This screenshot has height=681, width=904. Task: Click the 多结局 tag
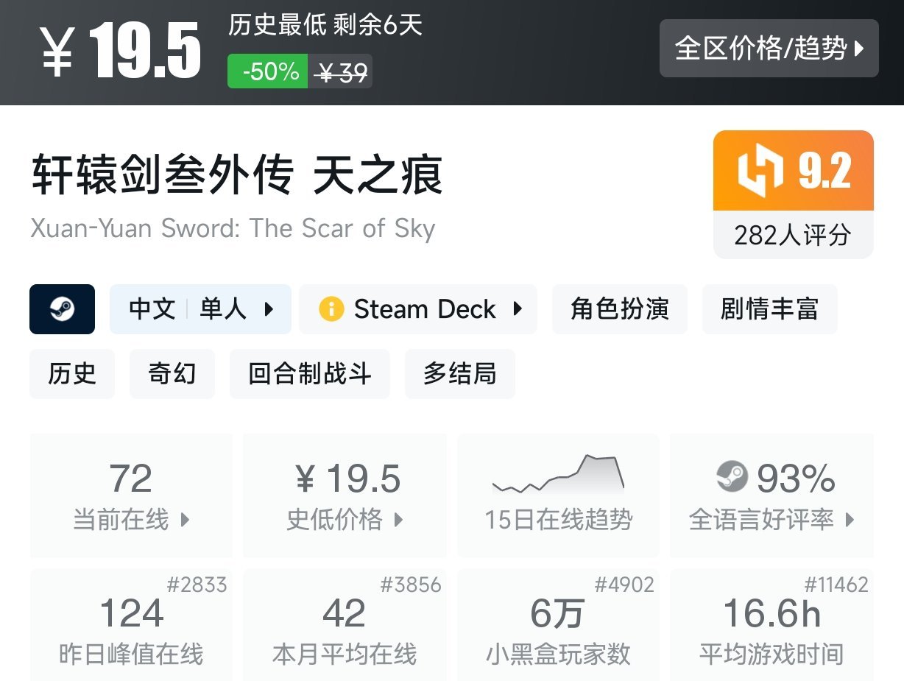(x=459, y=374)
